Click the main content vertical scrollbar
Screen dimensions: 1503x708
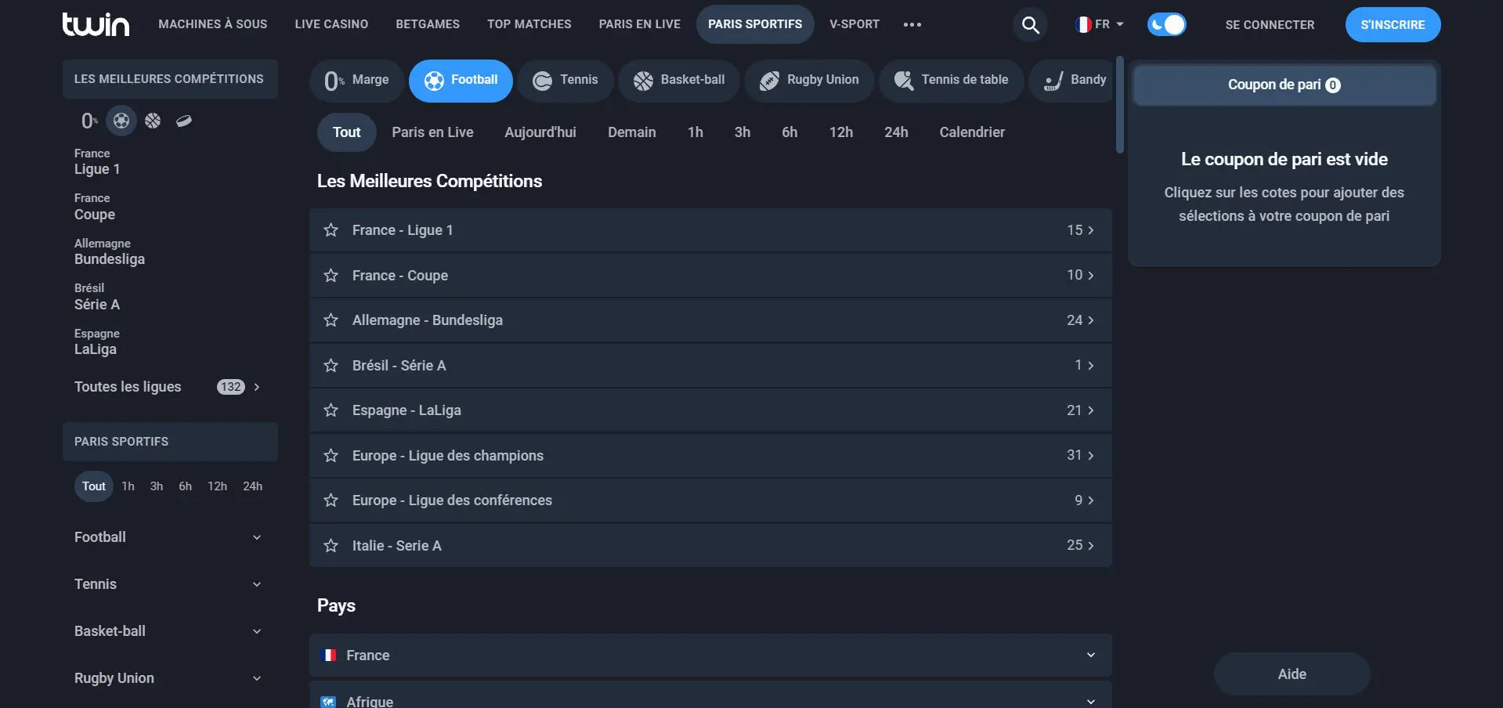(x=1120, y=105)
